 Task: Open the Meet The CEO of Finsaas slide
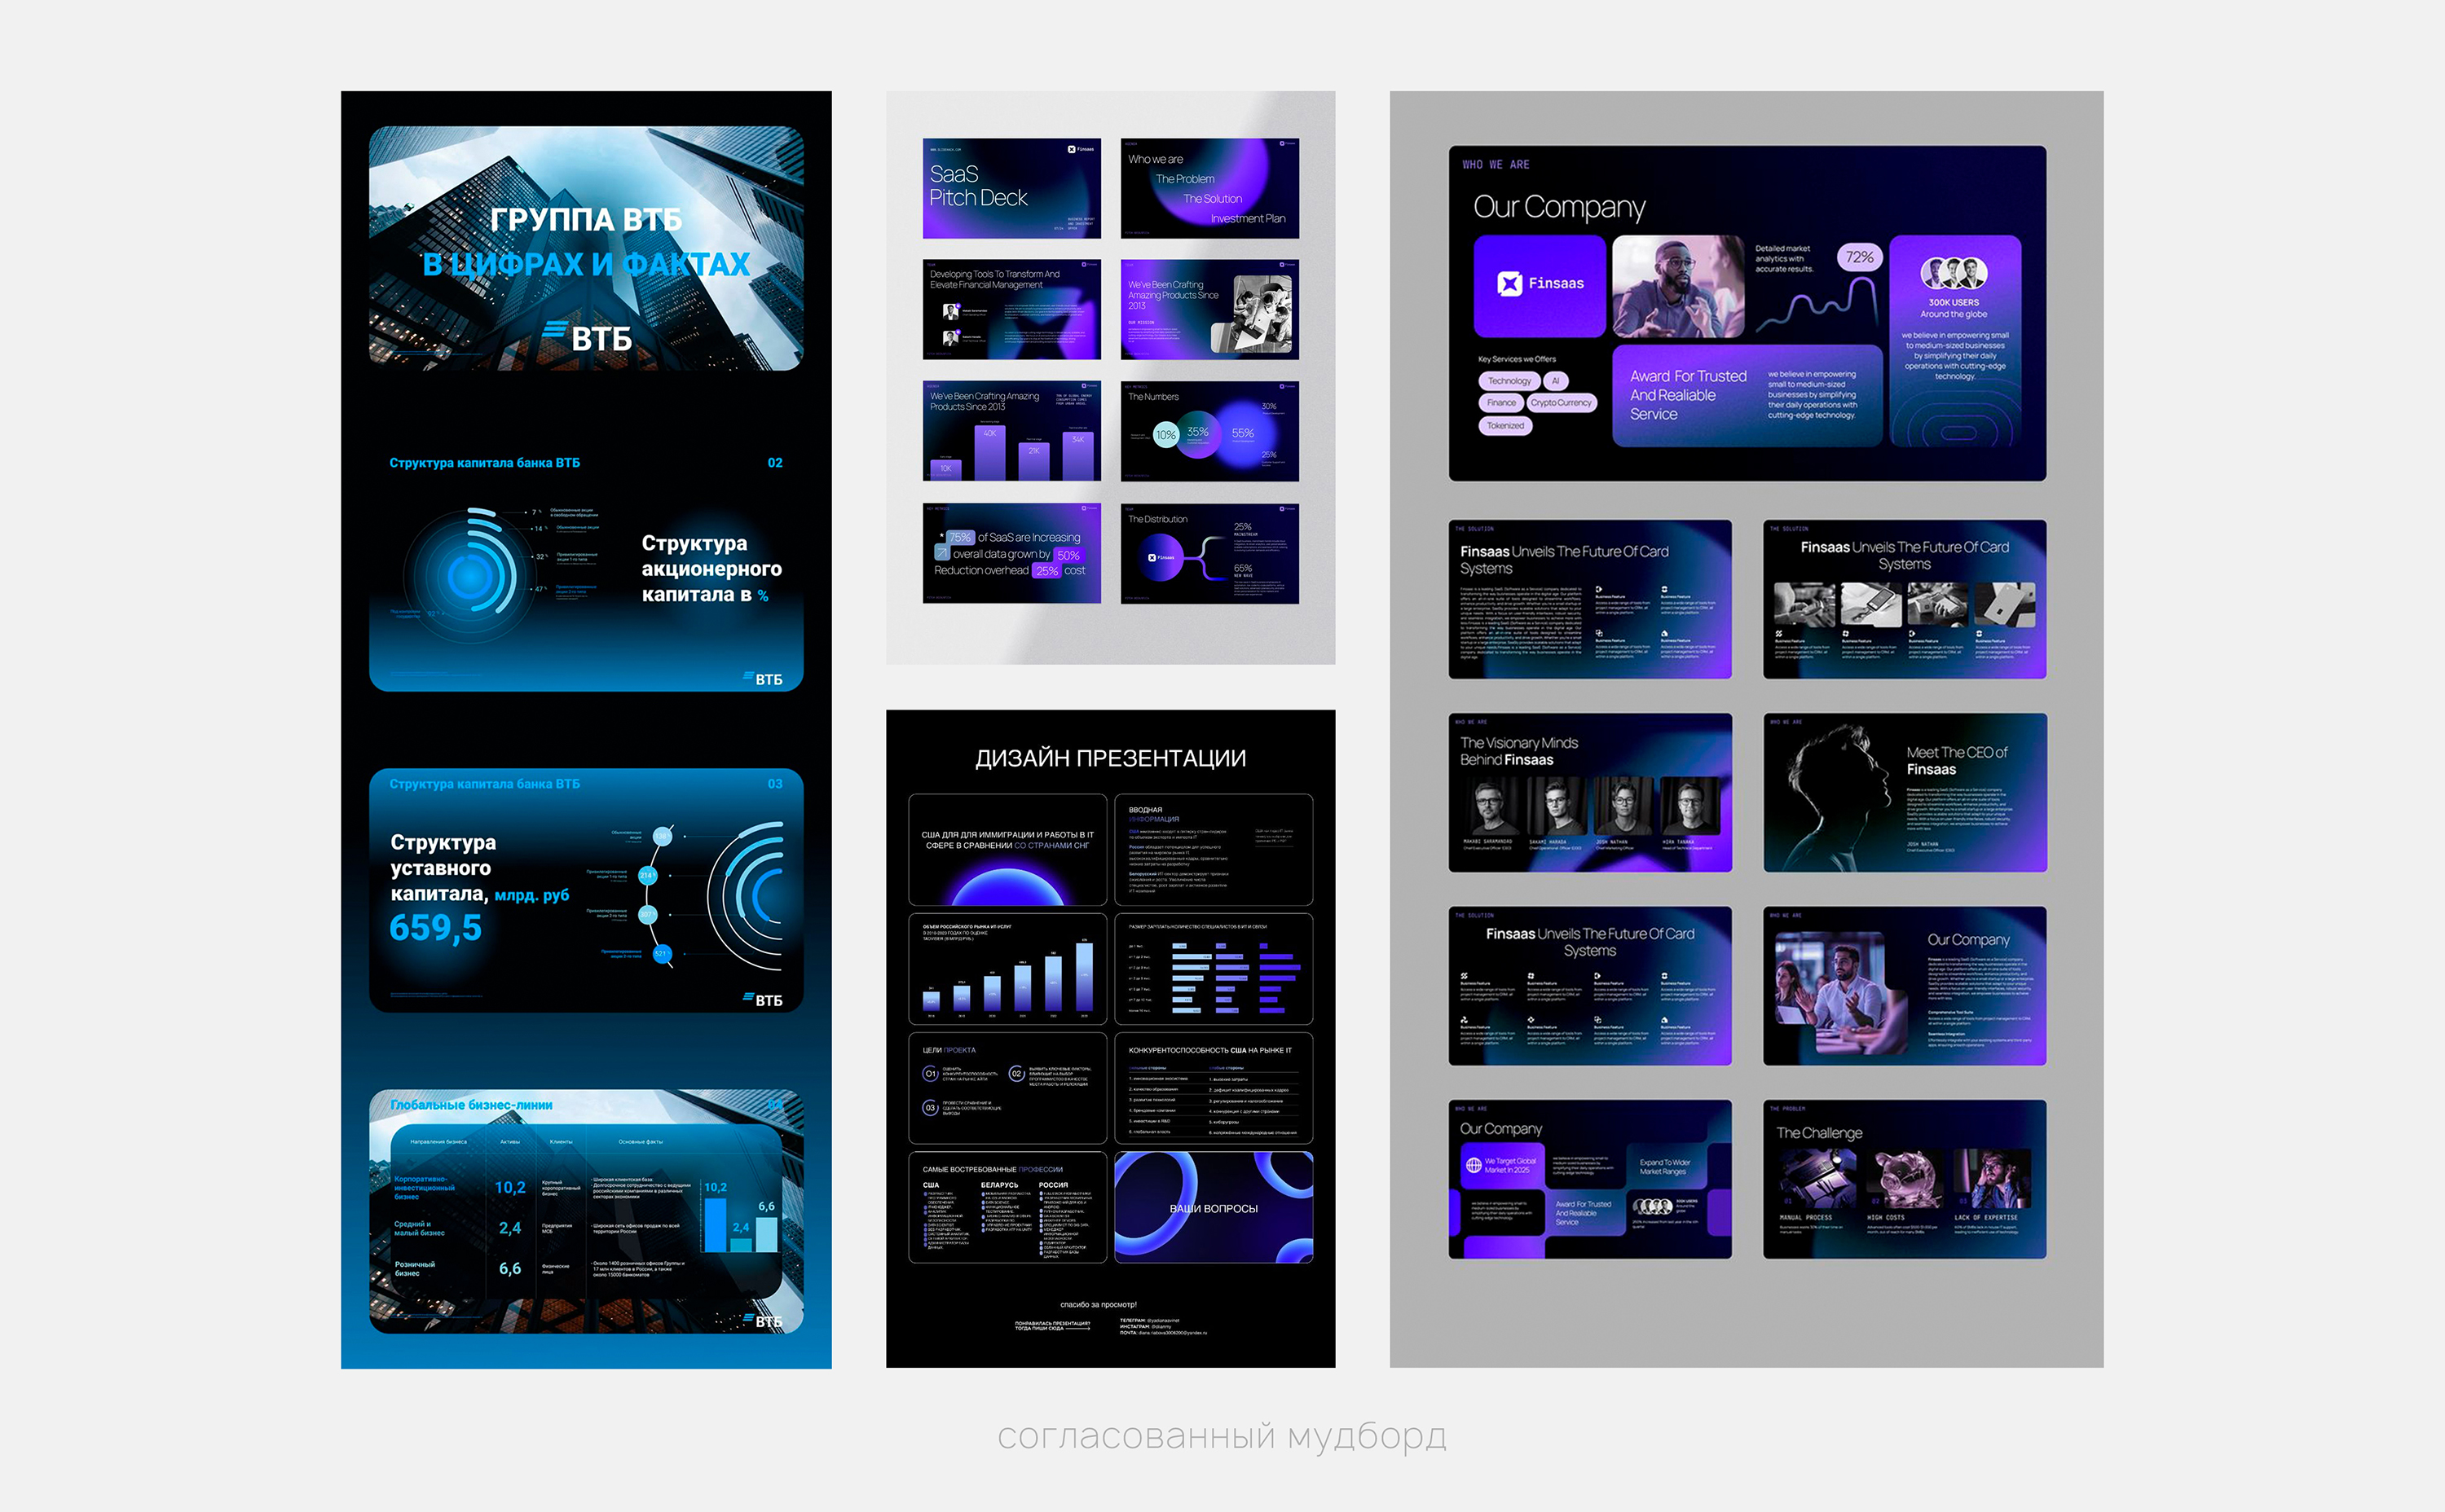(1904, 792)
